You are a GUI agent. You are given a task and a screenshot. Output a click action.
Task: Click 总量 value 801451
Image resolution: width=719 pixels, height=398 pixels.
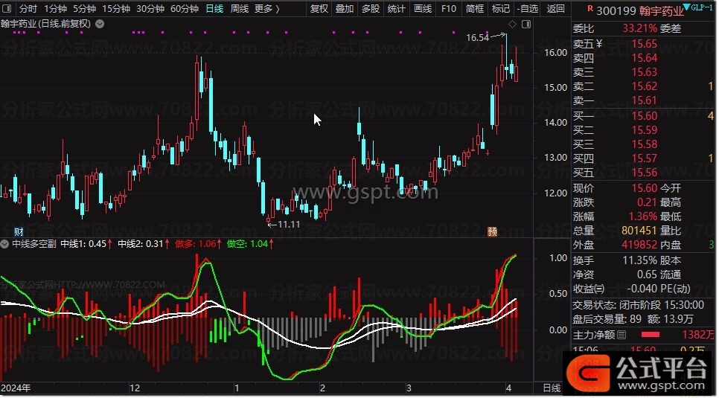click(639, 230)
